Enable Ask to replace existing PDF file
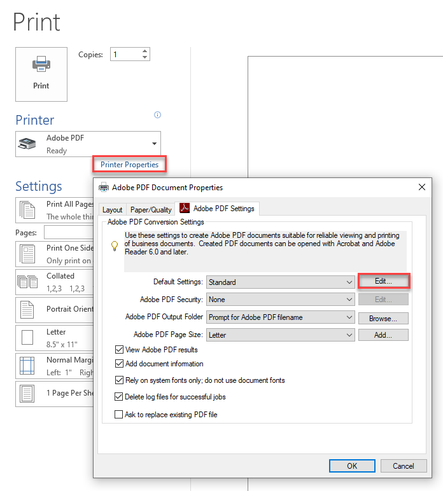The image size is (443, 491). [x=119, y=415]
